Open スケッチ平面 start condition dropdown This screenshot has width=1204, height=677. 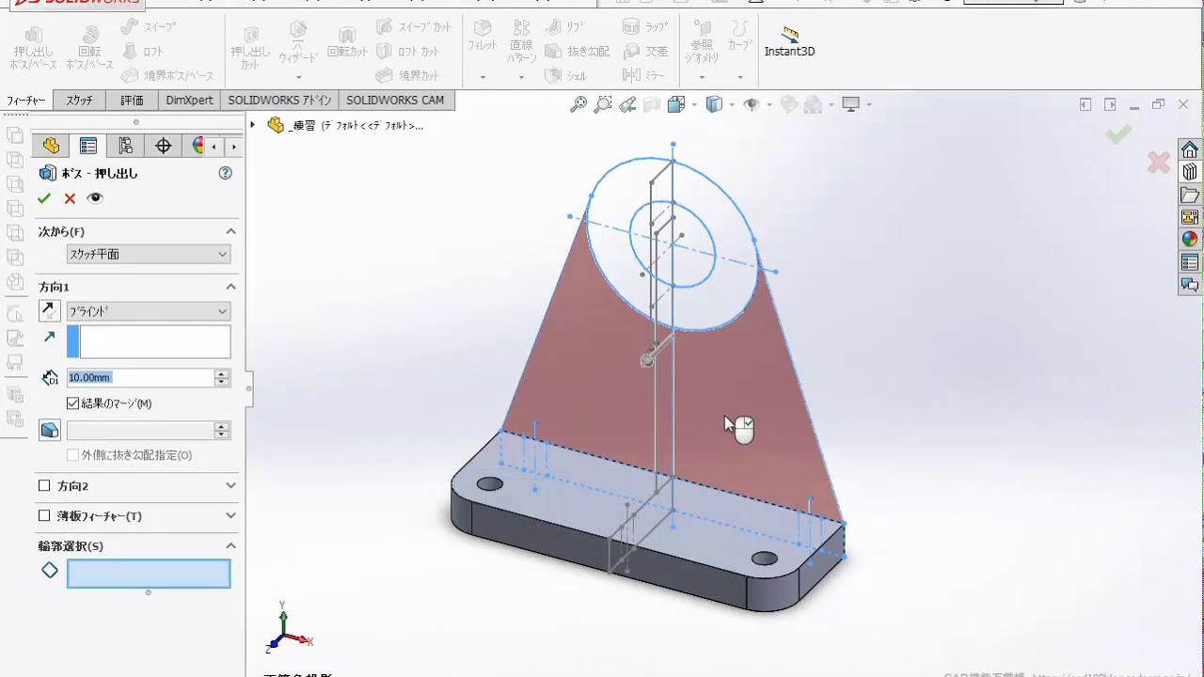click(149, 255)
